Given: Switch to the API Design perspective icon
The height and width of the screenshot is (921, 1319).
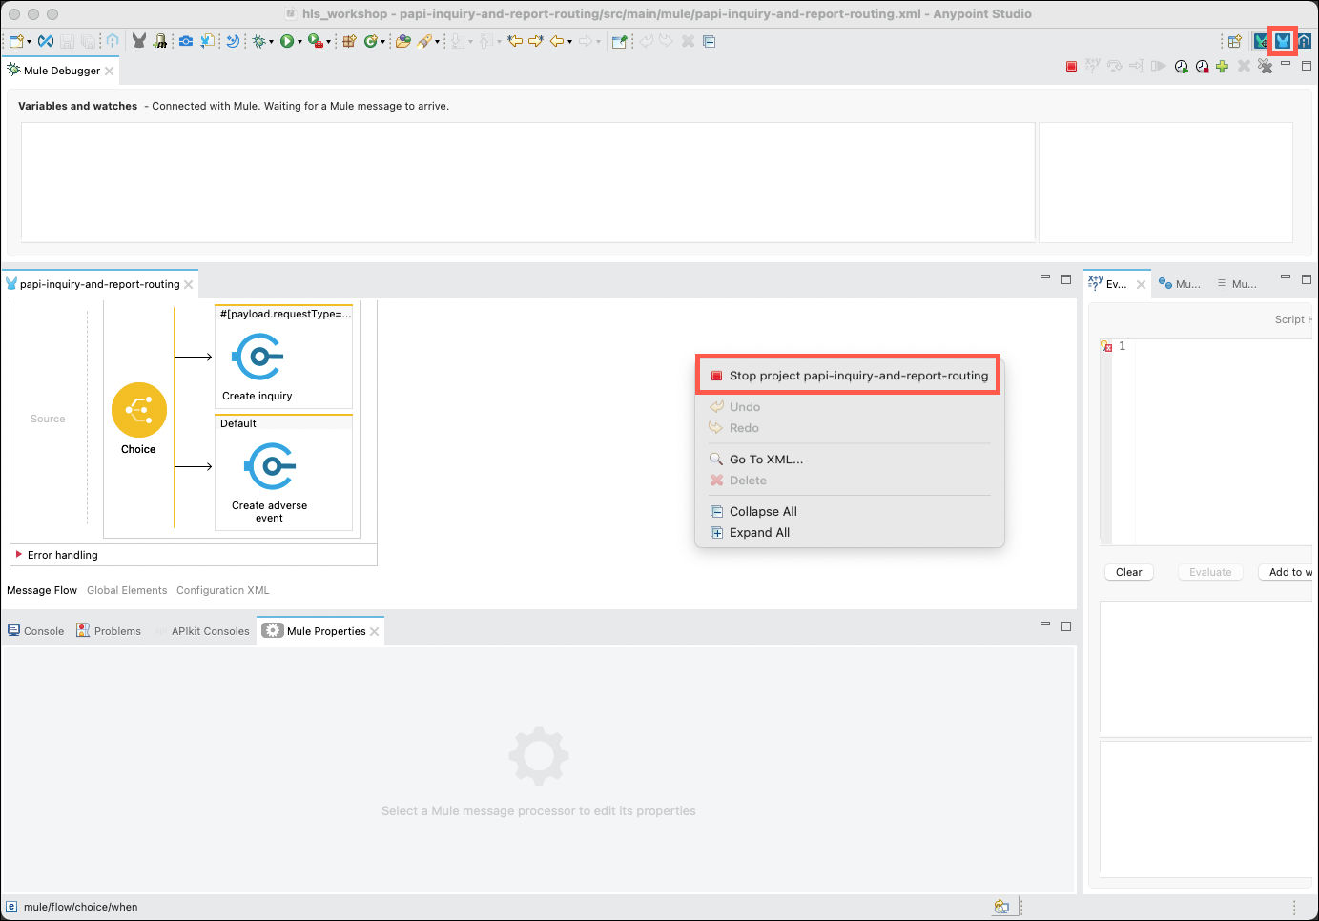Looking at the screenshot, I should point(1304,41).
